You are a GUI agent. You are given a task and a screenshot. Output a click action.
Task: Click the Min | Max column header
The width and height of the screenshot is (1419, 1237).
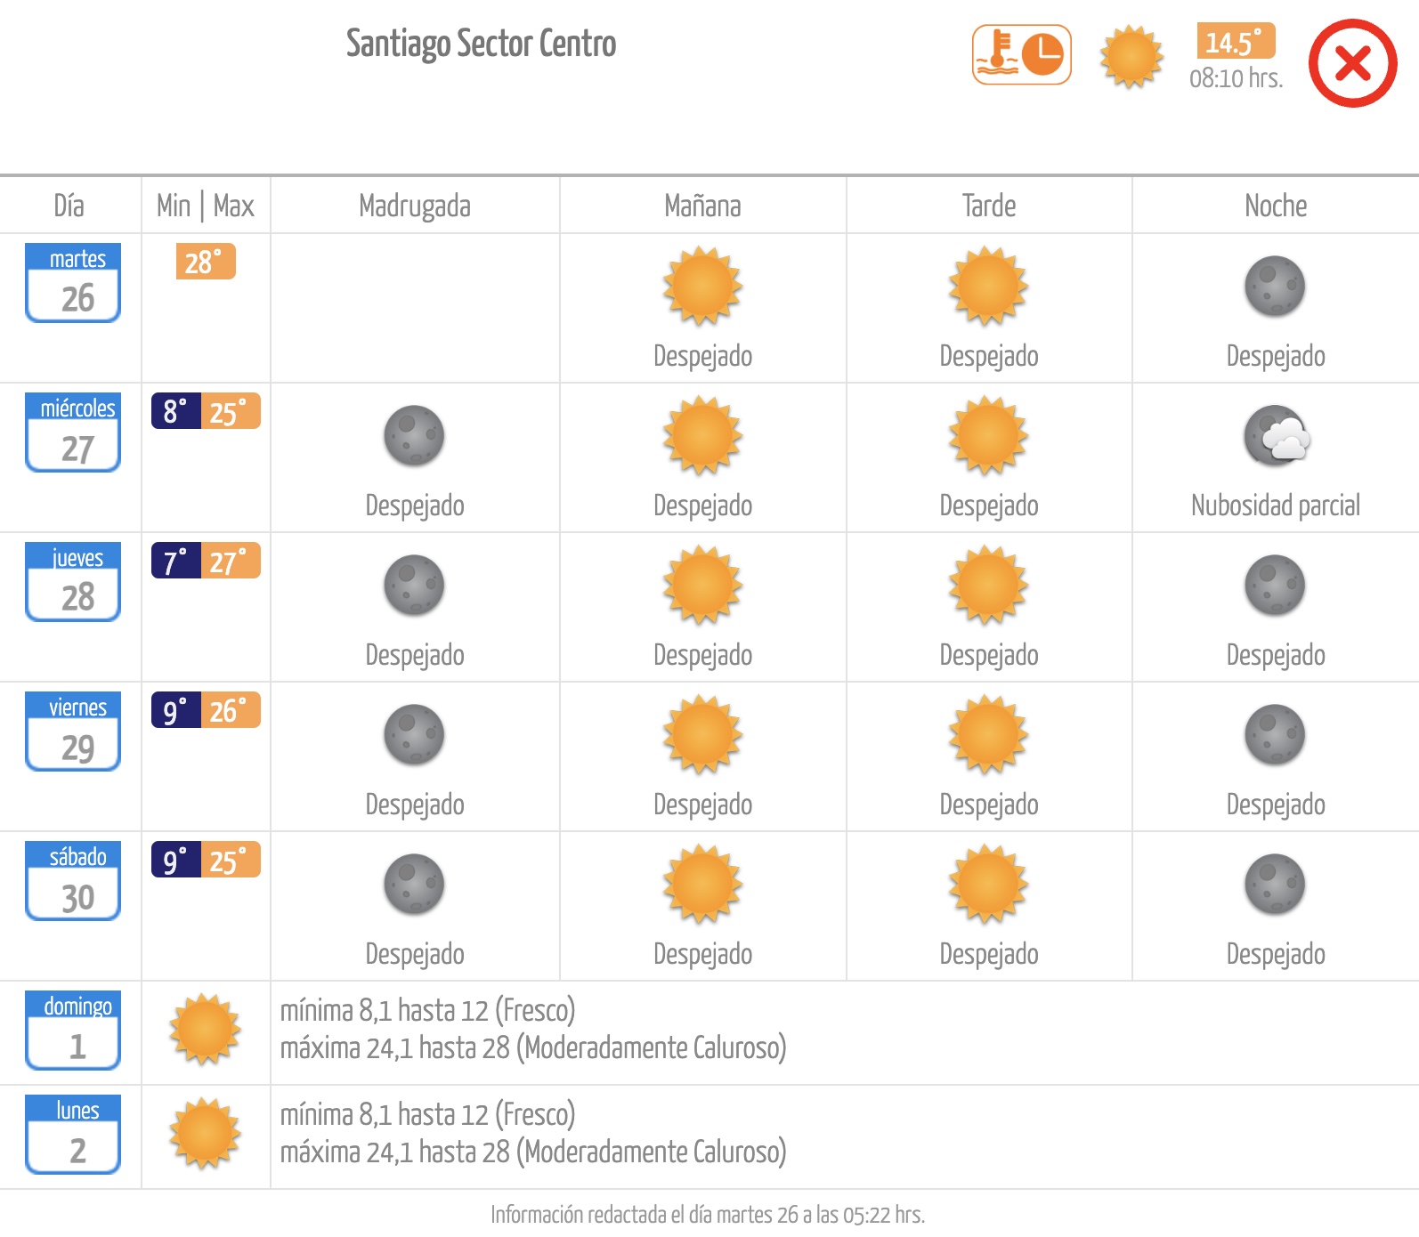pyautogui.click(x=206, y=206)
